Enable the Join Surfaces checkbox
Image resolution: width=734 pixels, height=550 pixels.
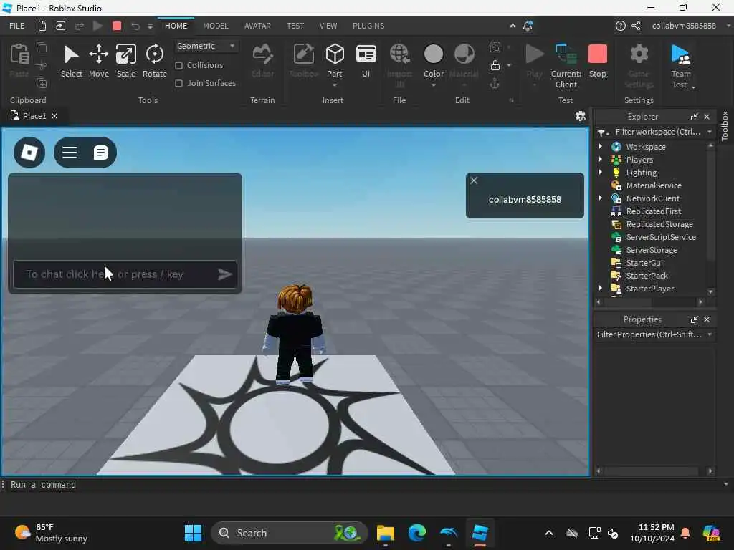pyautogui.click(x=178, y=83)
